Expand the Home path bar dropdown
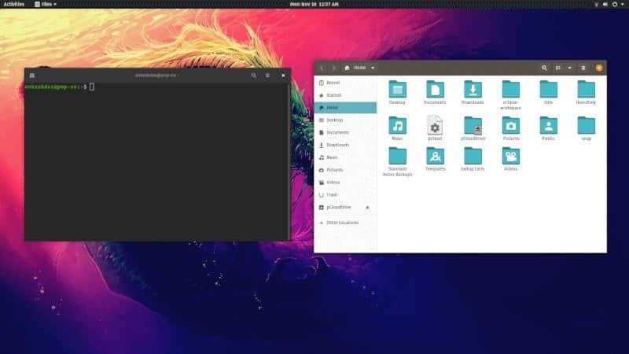629x354 pixels. pyautogui.click(x=373, y=68)
